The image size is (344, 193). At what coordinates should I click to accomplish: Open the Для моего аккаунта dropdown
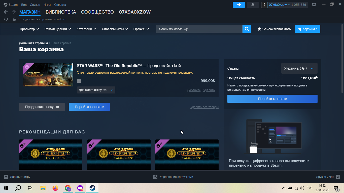tap(96, 90)
